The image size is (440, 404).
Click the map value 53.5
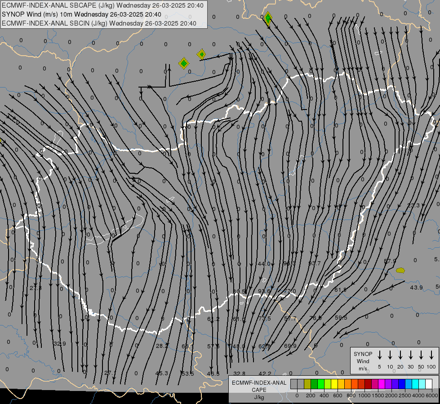click(x=187, y=374)
